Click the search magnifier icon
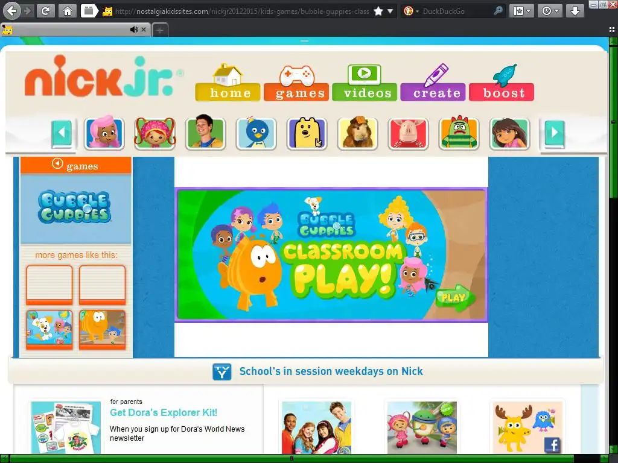The width and height of the screenshot is (618, 463). tap(498, 11)
